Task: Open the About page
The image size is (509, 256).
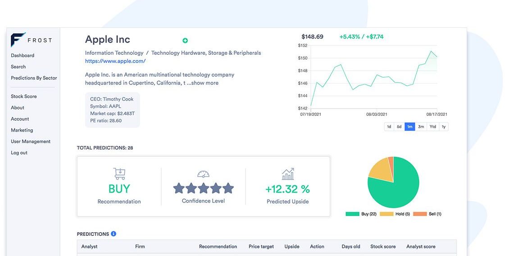Action: (18, 108)
